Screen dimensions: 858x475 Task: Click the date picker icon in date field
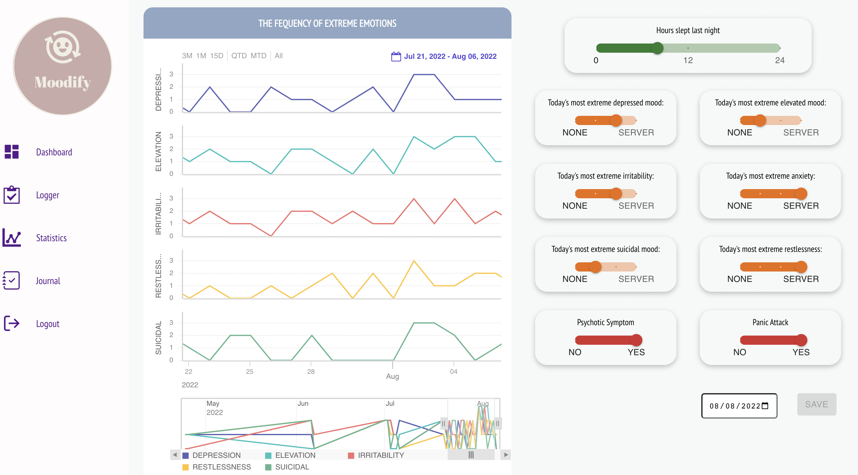765,406
